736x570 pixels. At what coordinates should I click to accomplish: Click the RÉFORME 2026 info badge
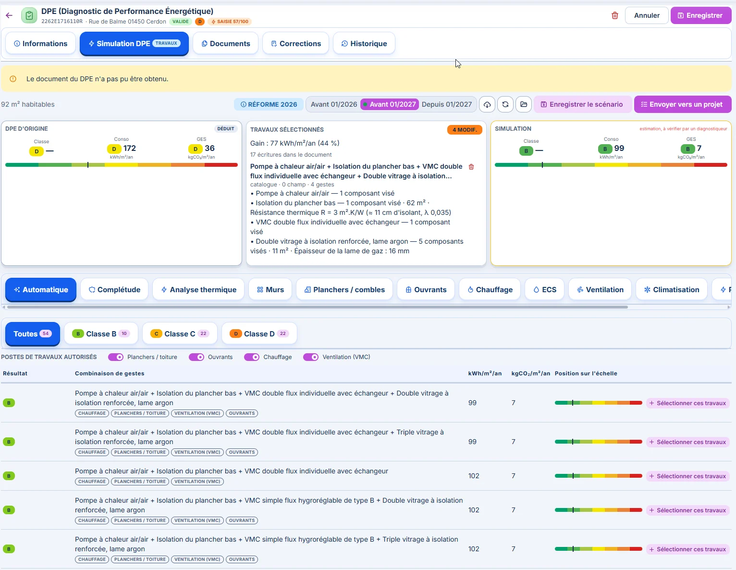point(269,104)
